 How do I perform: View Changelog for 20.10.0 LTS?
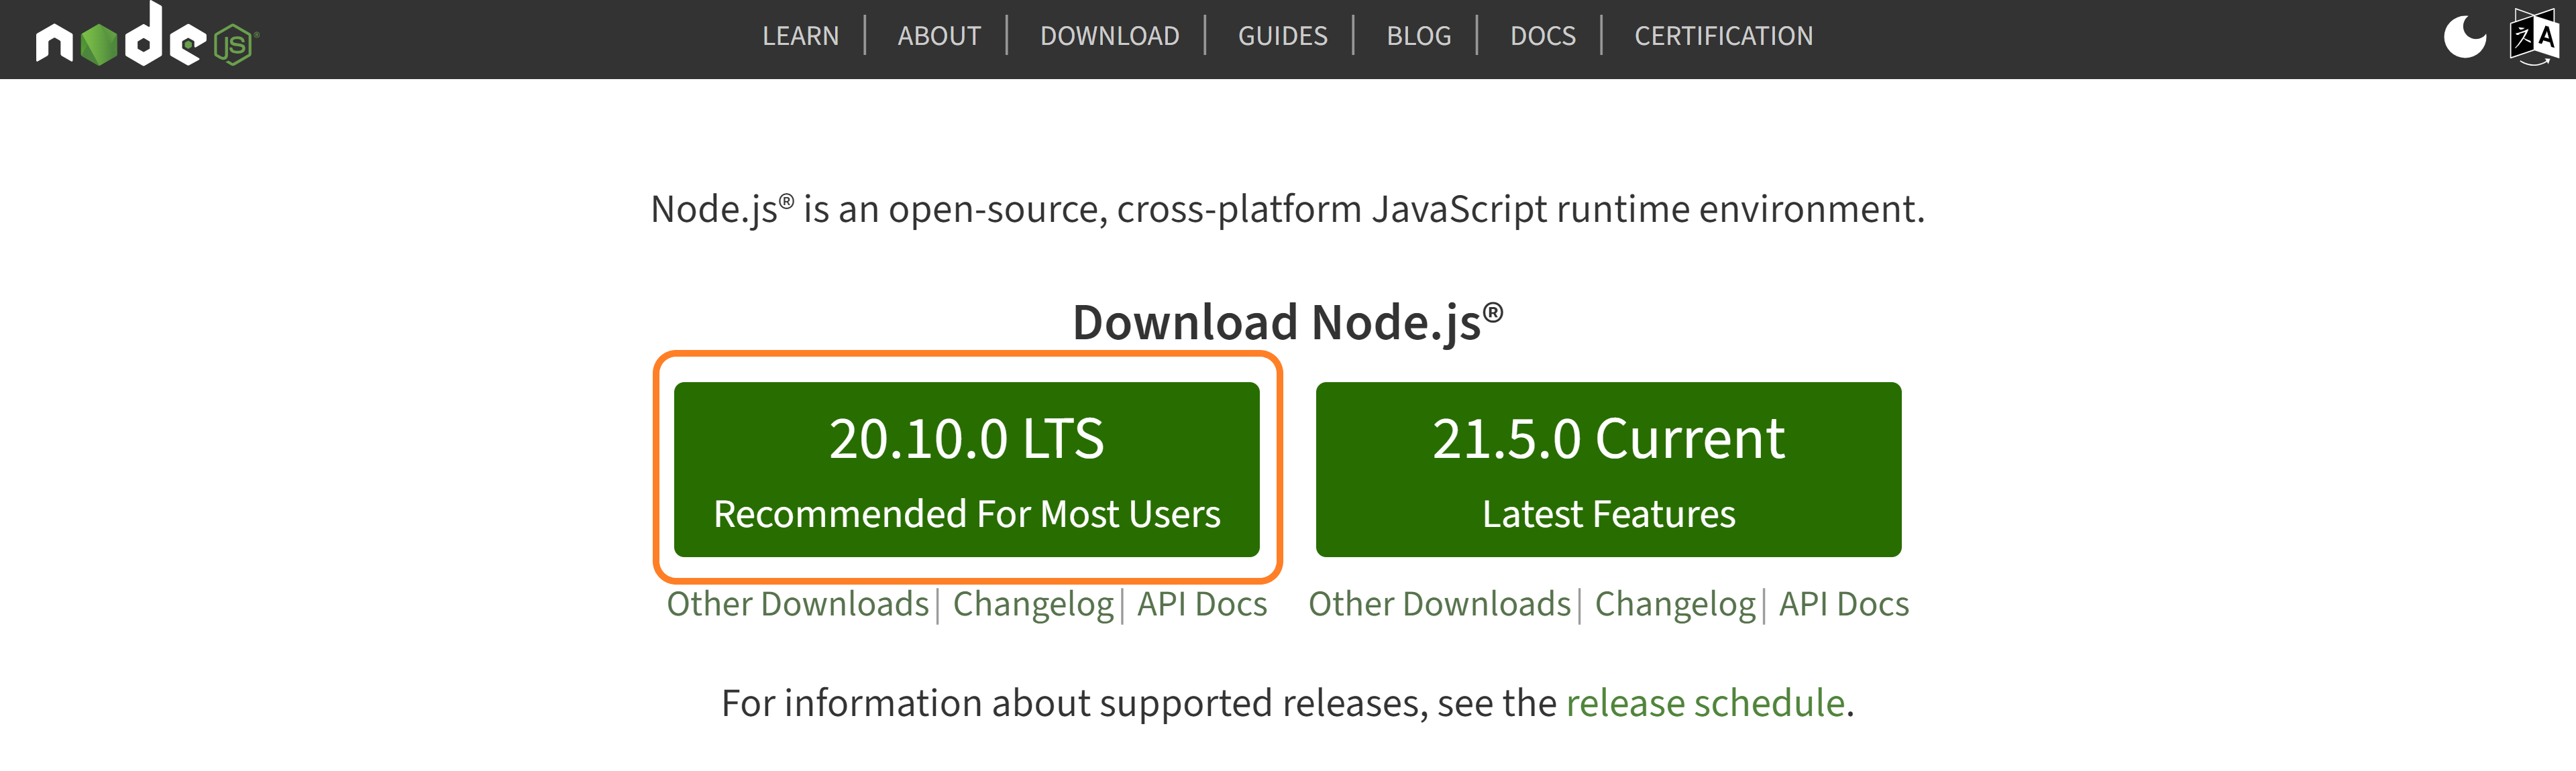tap(1033, 604)
